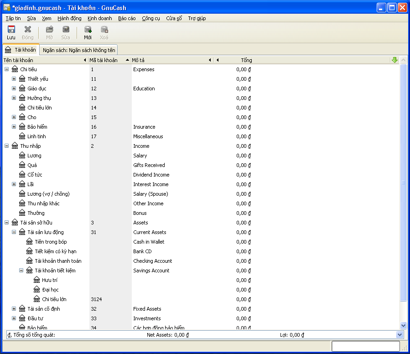Viewport: 410px width, 354px height.
Task: Expand the Lãi account
Action: pos(14,184)
